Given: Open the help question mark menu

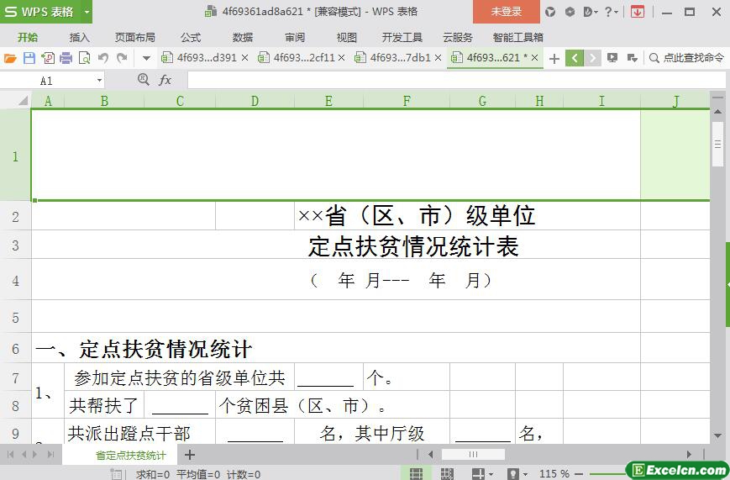Looking at the screenshot, I should [x=611, y=12].
